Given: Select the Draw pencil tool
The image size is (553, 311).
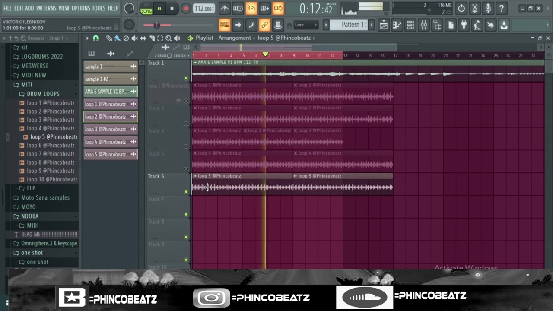Looking at the screenshot, I should coord(109,38).
